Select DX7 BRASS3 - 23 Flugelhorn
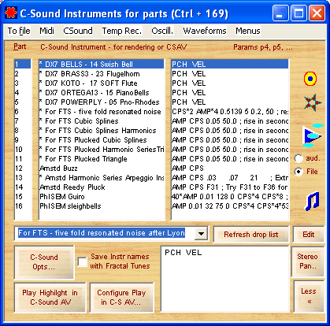 [102, 74]
